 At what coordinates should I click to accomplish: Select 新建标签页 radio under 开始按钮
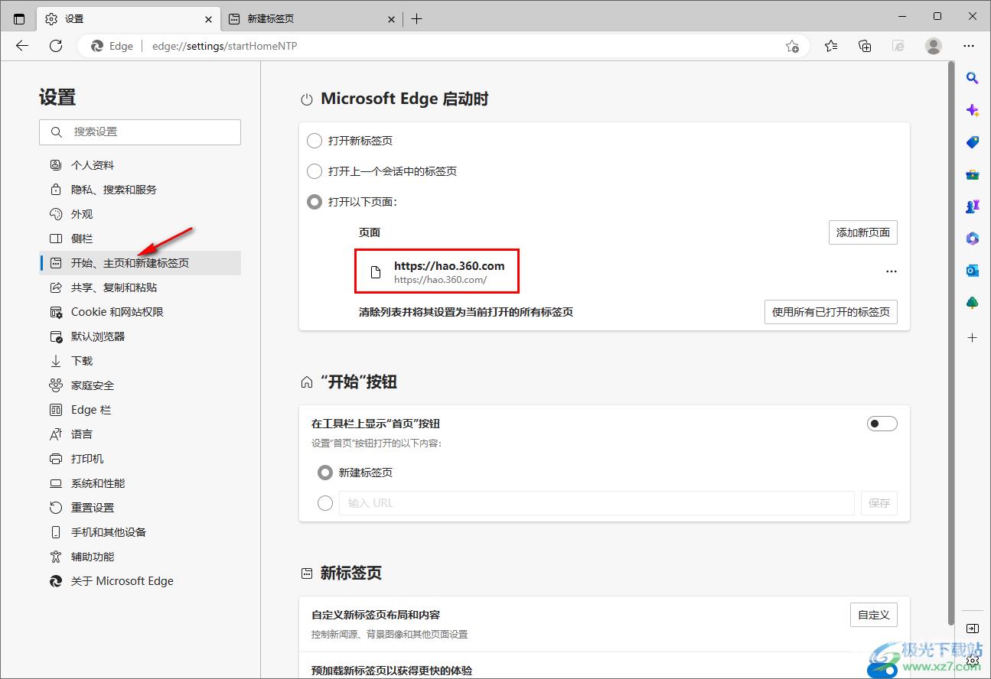tap(325, 473)
